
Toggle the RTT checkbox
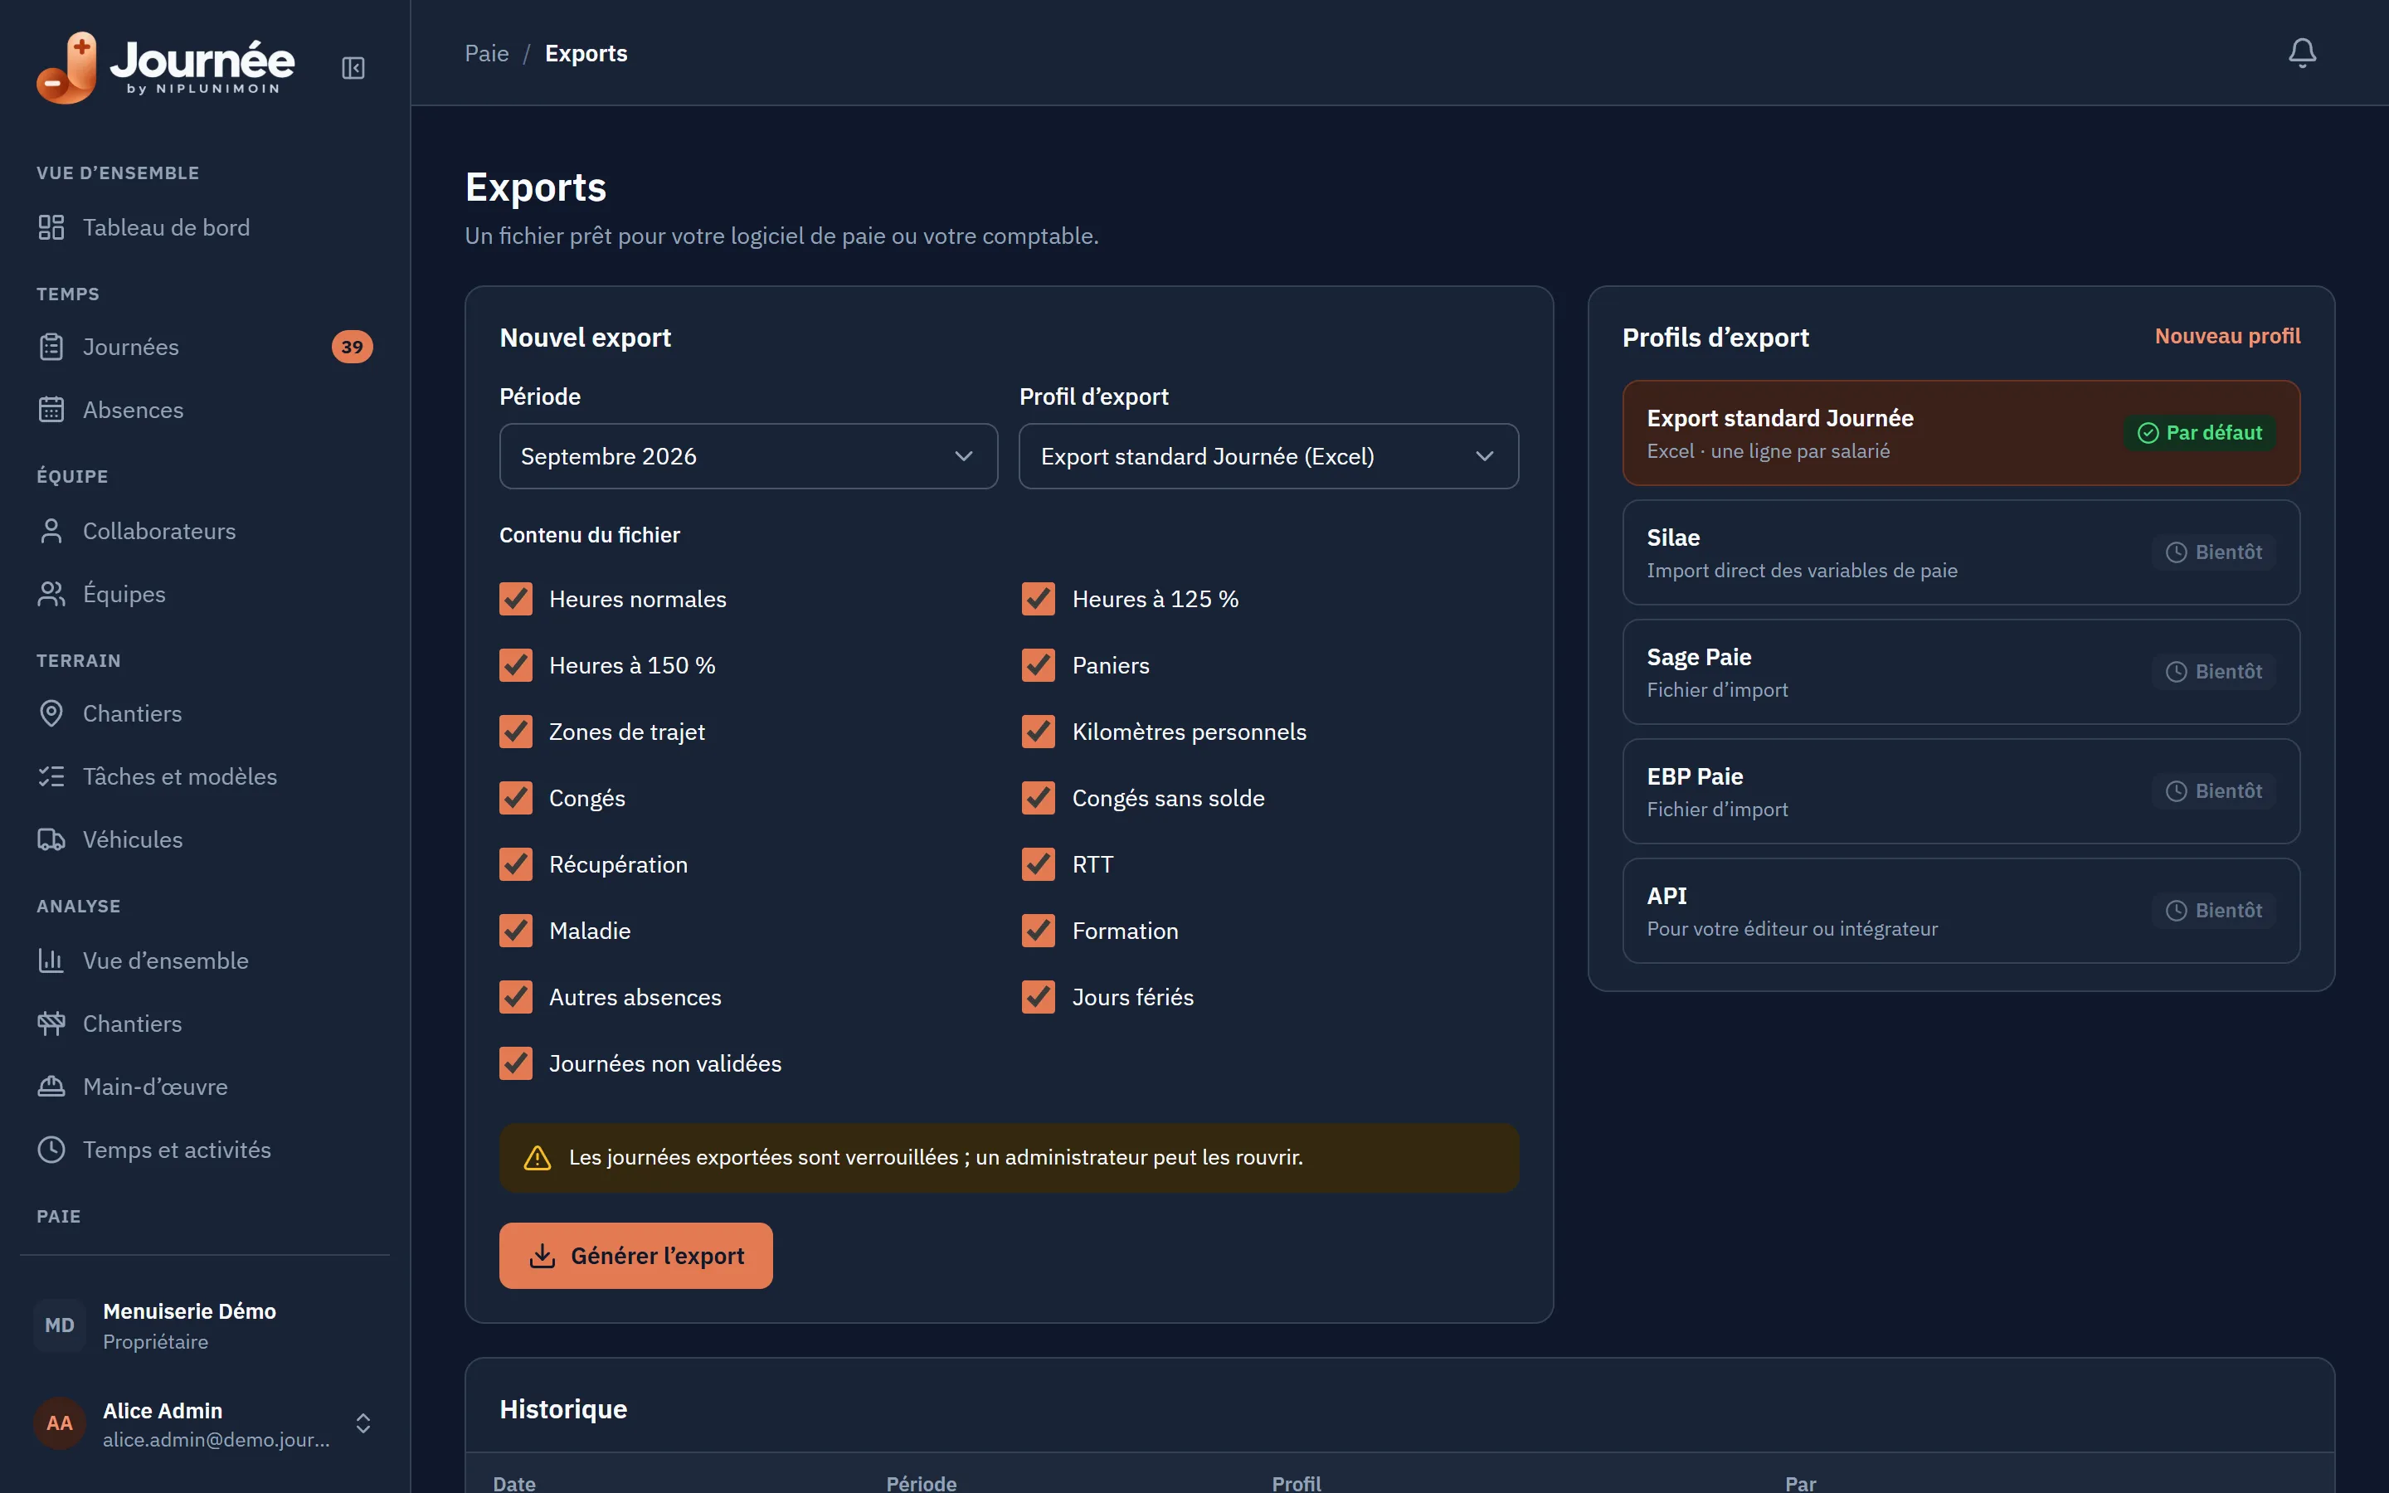click(x=1038, y=864)
